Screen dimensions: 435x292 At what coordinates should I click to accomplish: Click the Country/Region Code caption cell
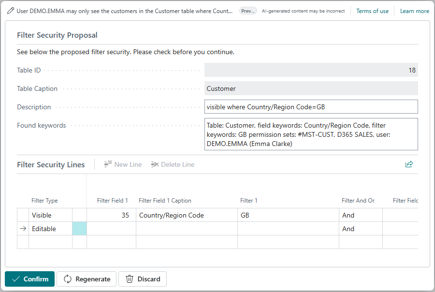point(187,215)
